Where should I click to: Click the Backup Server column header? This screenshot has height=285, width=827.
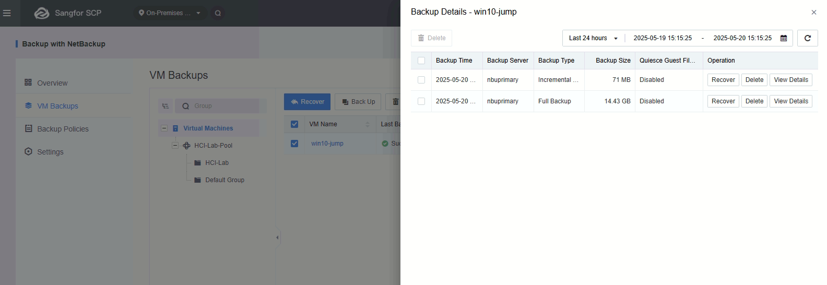[508, 61]
